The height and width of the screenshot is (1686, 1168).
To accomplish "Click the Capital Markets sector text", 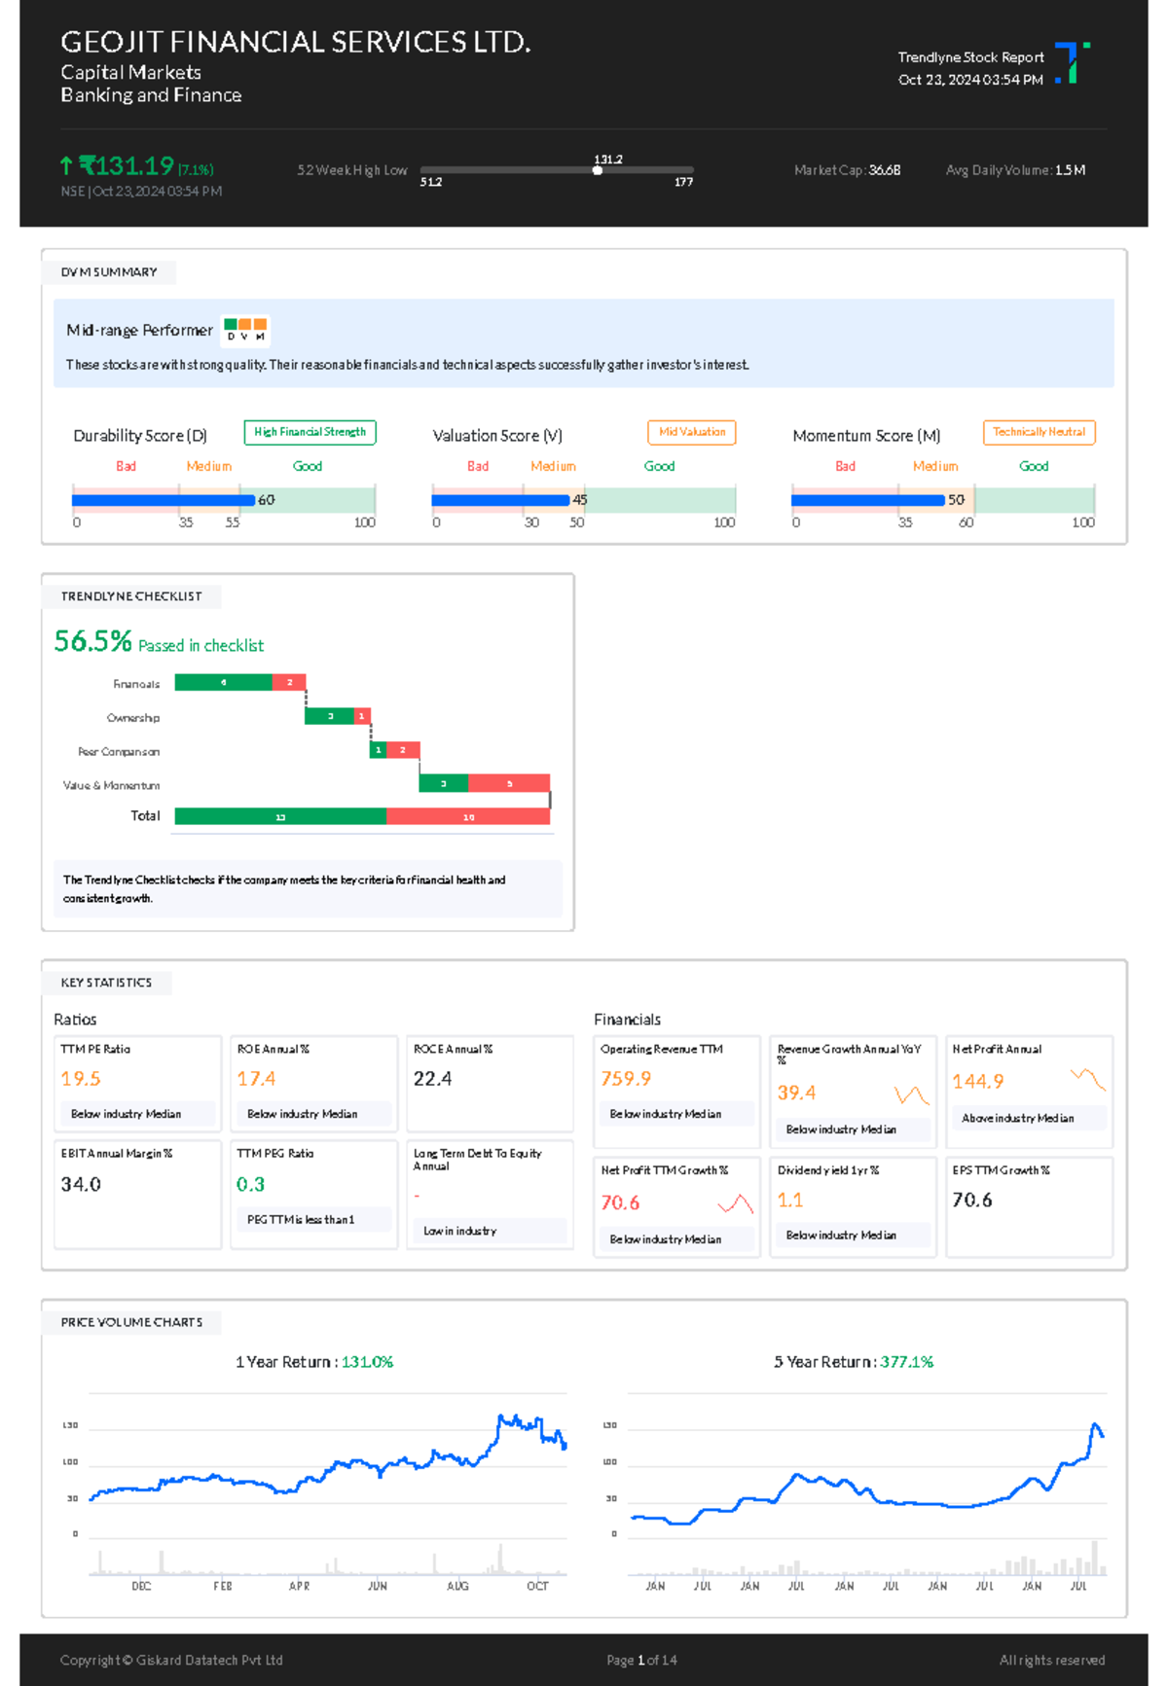I will (x=130, y=72).
